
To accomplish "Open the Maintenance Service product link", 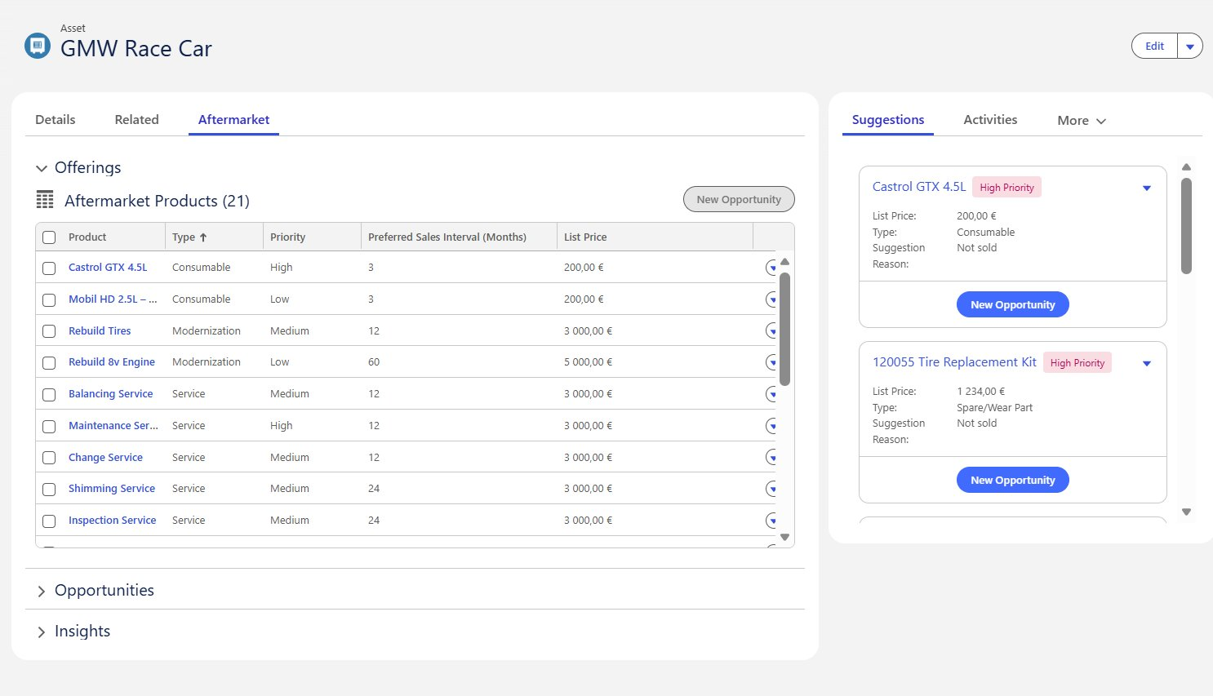I will pos(113,426).
